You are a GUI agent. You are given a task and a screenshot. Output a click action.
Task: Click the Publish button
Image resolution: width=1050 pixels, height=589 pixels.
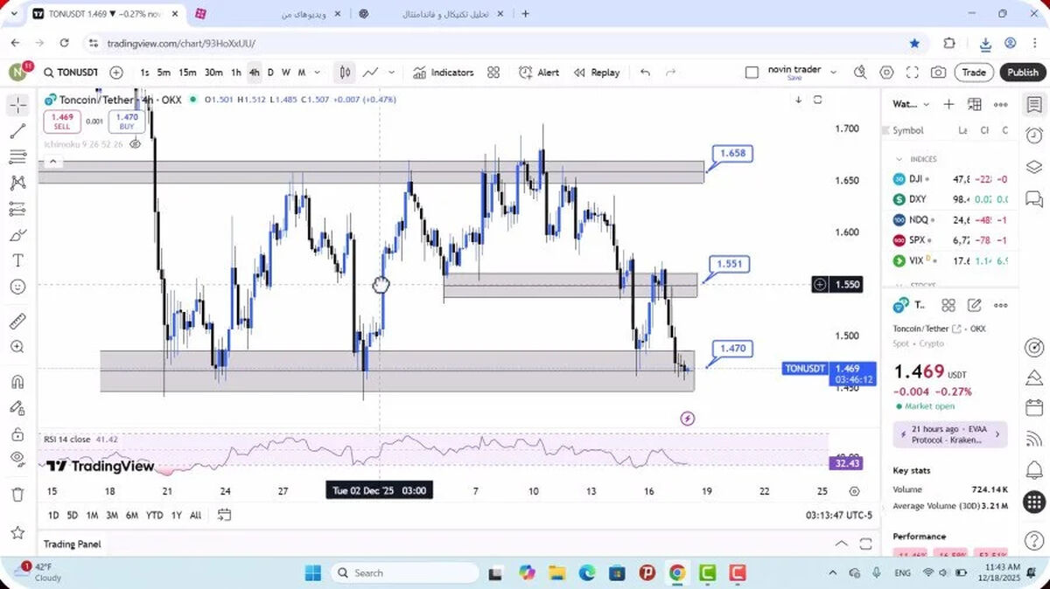pyautogui.click(x=1022, y=73)
